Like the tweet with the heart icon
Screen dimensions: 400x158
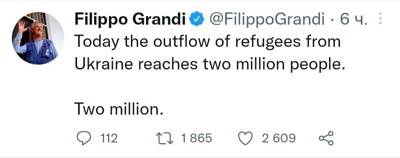[245, 138]
